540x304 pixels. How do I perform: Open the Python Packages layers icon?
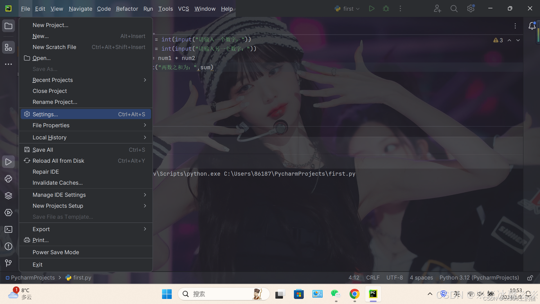(x=8, y=196)
